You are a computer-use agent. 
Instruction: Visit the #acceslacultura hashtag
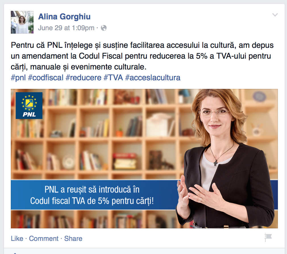(153, 77)
